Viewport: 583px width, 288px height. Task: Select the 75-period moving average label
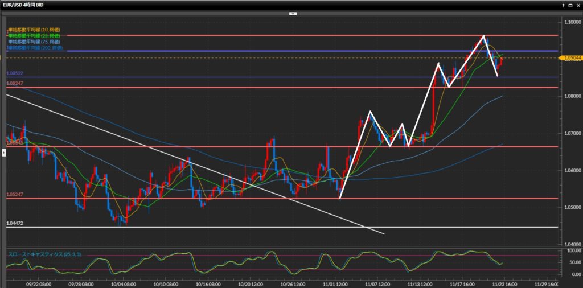pyautogui.click(x=33, y=42)
